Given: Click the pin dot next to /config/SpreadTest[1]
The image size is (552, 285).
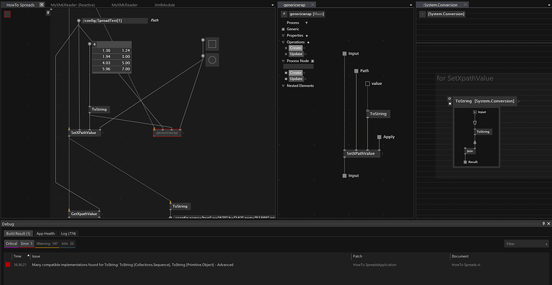Looking at the screenshot, I should (x=79, y=21).
